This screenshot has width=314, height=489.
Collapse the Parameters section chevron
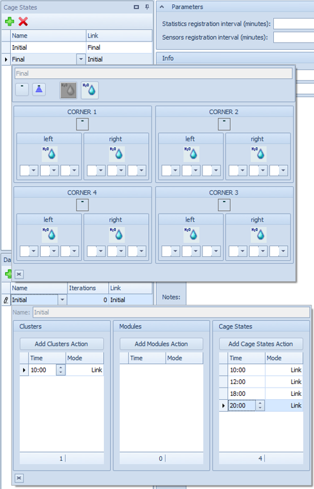[x=162, y=7]
